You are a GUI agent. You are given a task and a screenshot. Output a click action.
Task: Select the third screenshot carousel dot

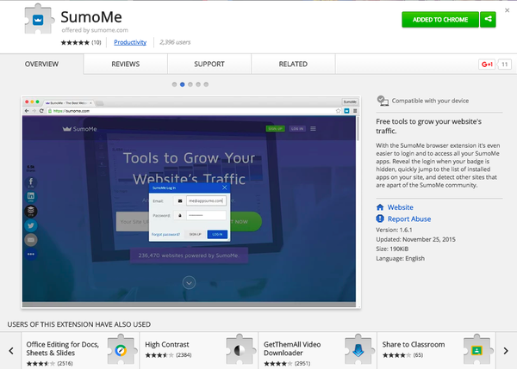190,84
